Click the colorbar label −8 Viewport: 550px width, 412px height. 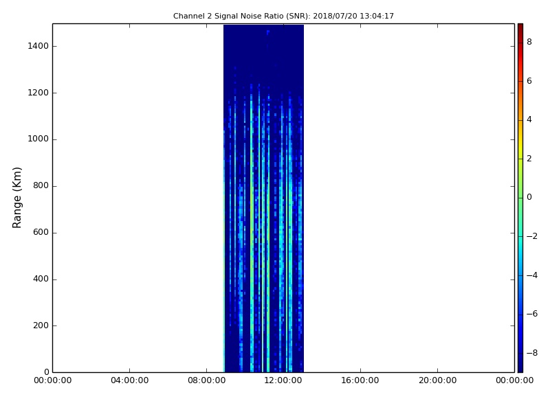coord(532,353)
